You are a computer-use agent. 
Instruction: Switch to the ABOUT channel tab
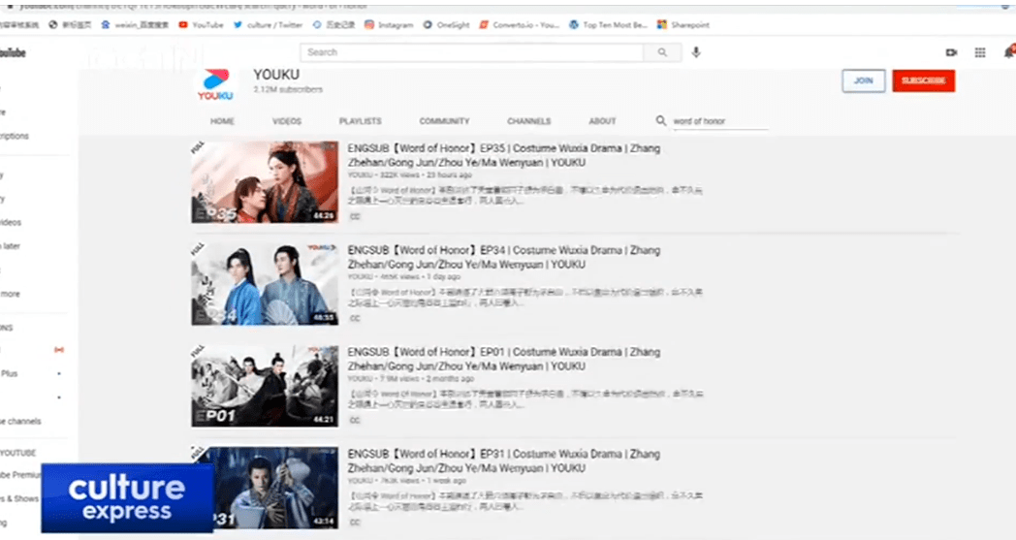(602, 121)
